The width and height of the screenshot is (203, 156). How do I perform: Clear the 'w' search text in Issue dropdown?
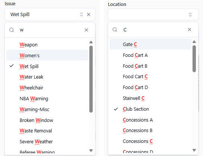pos(86,30)
